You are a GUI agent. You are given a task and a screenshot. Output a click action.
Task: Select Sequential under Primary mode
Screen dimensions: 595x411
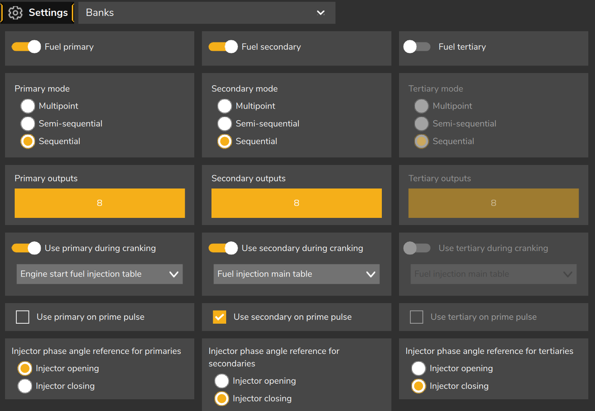pyautogui.click(x=28, y=141)
